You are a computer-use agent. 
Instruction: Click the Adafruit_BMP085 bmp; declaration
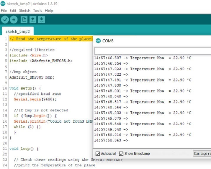(x=32, y=77)
